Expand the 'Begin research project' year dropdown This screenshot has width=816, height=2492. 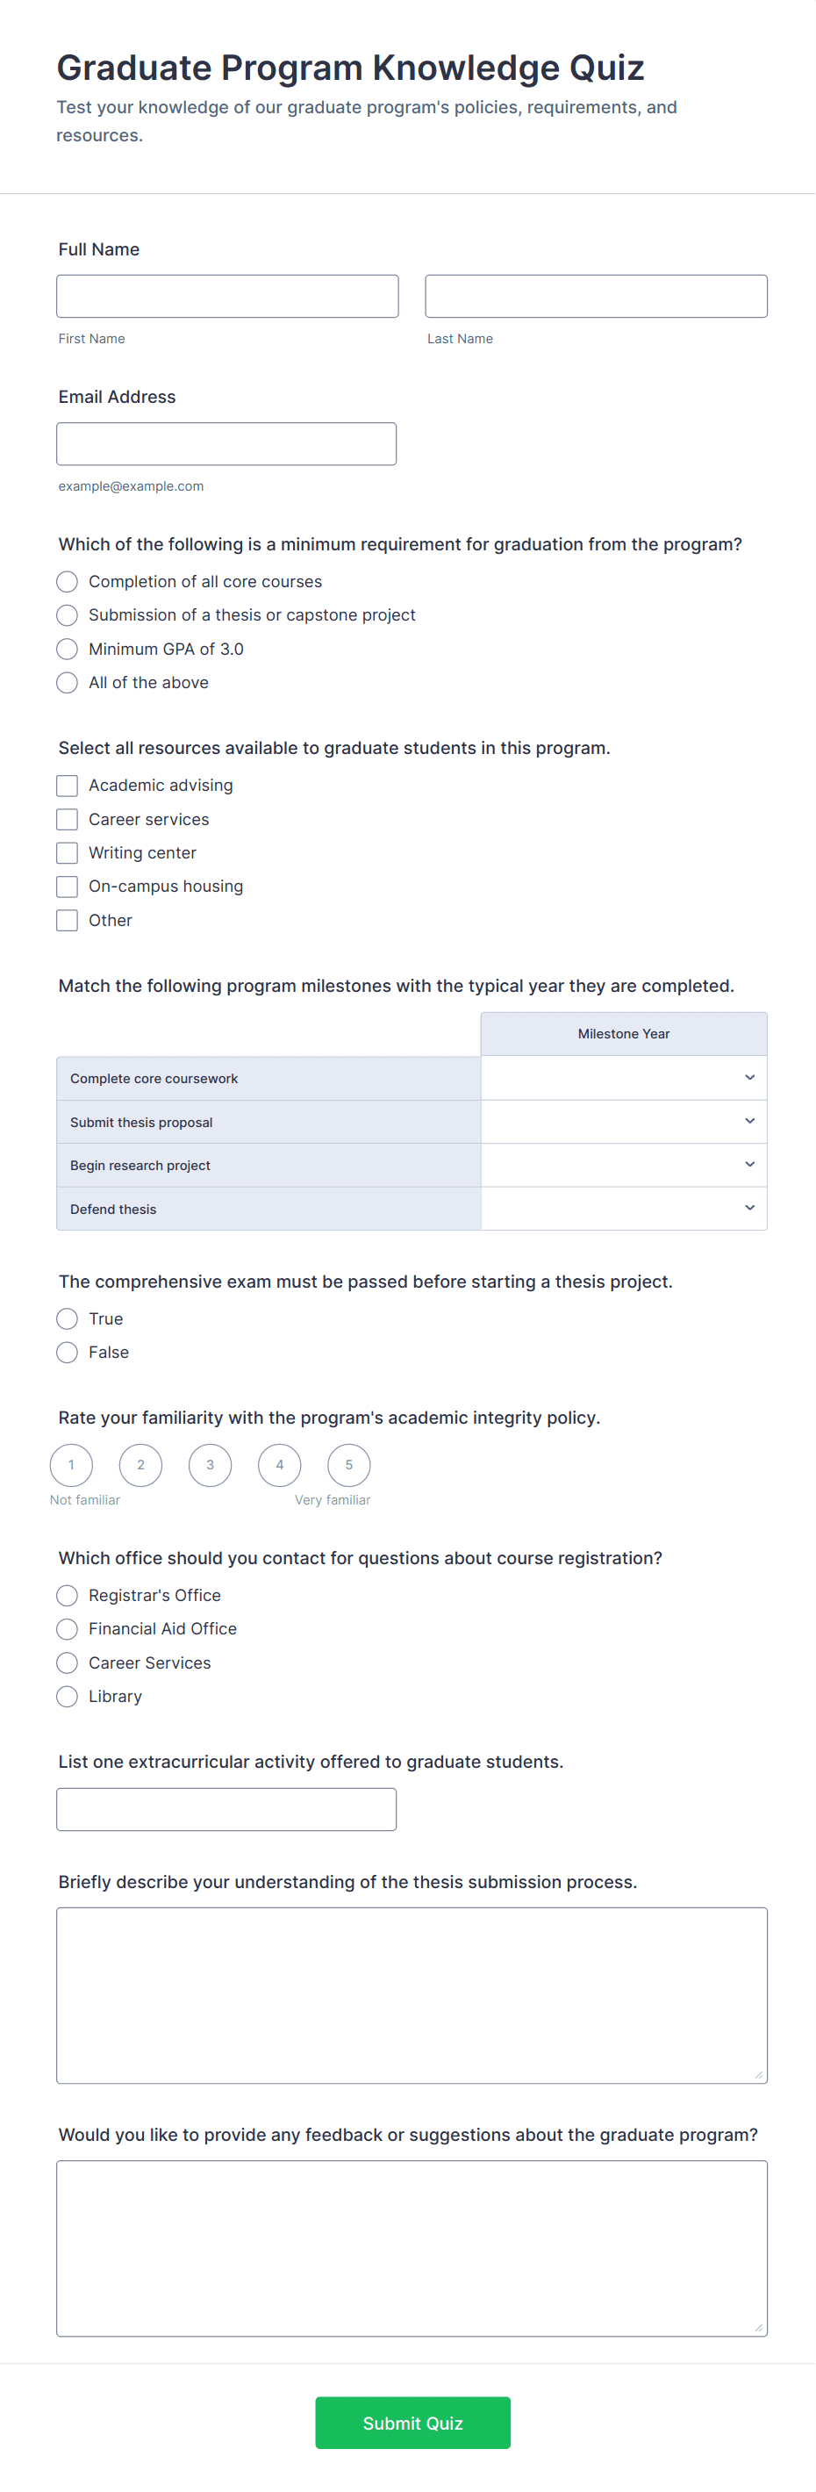(624, 1165)
